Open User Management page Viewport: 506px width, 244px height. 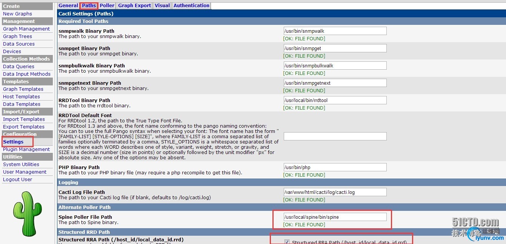point(25,172)
